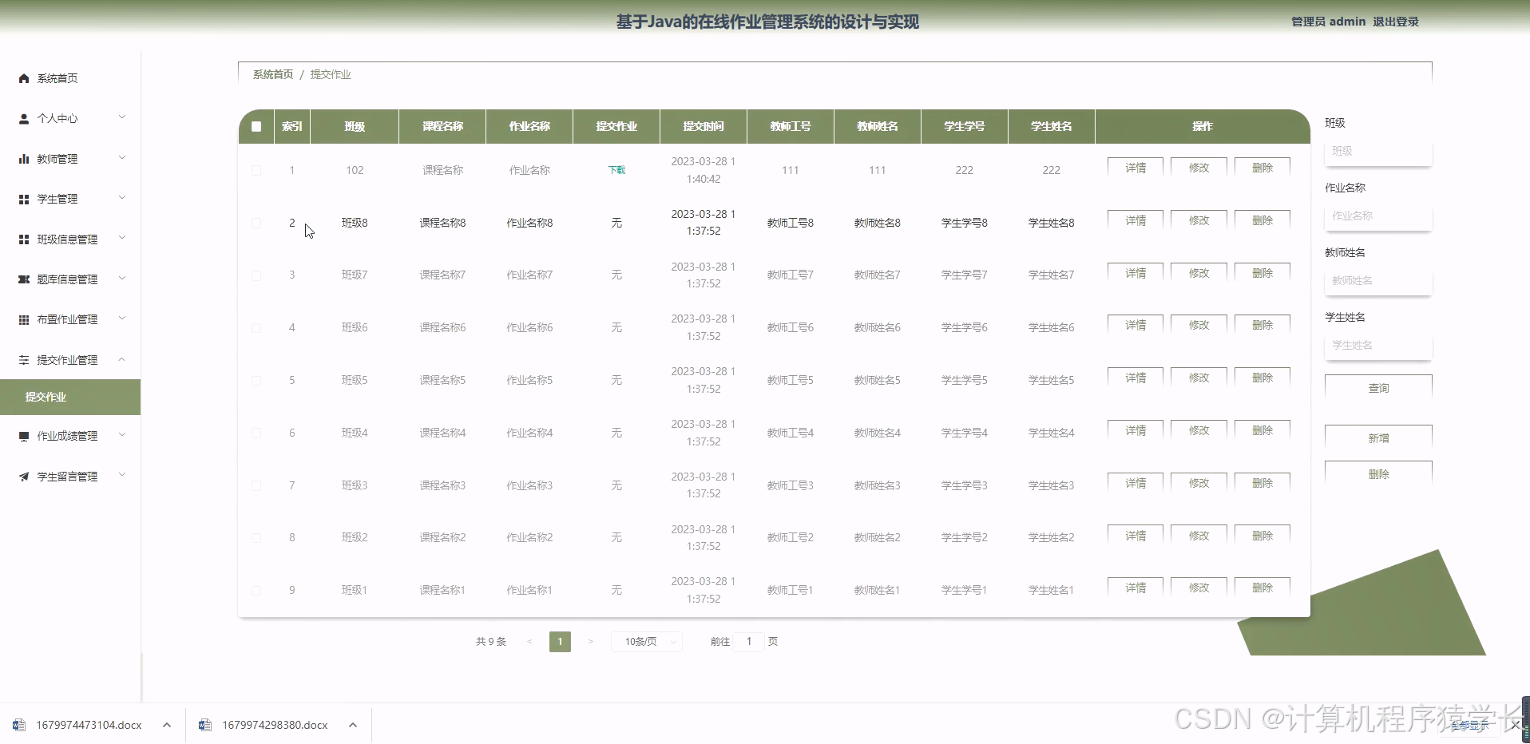Click 详情 for the 班级8 row
Image resolution: width=1530 pixels, height=744 pixels.
pyautogui.click(x=1136, y=220)
